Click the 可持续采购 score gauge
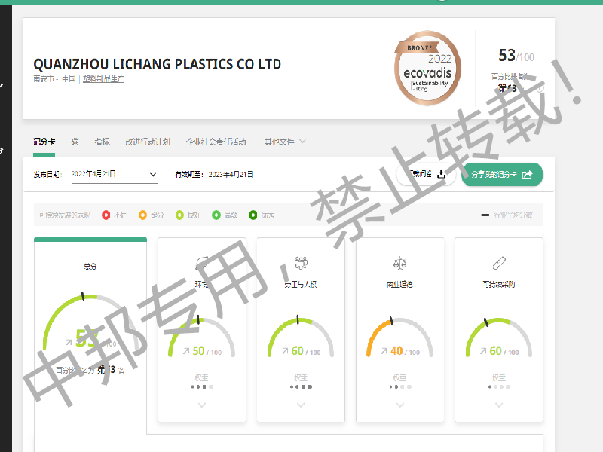The image size is (603, 452). coord(499,337)
